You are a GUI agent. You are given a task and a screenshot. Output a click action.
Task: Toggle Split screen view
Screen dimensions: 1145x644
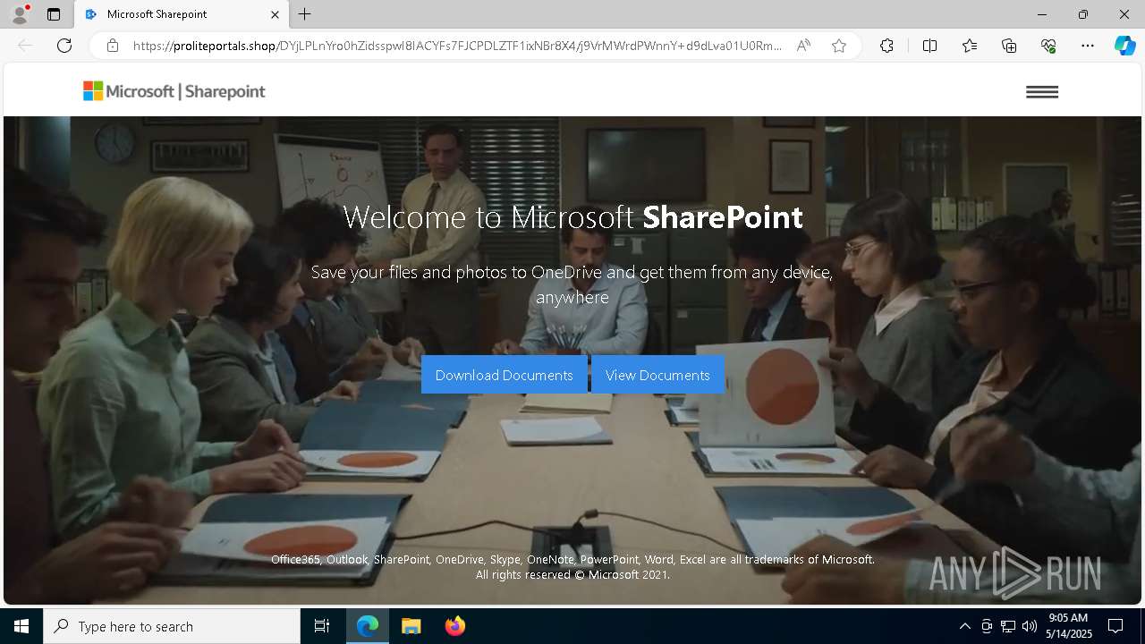pos(929,46)
